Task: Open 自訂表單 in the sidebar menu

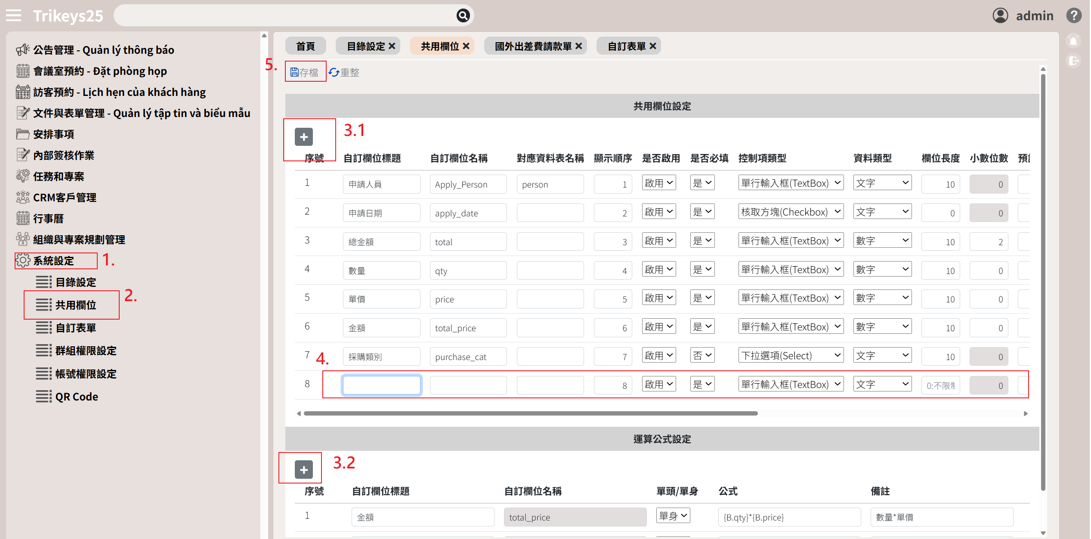Action: [76, 328]
